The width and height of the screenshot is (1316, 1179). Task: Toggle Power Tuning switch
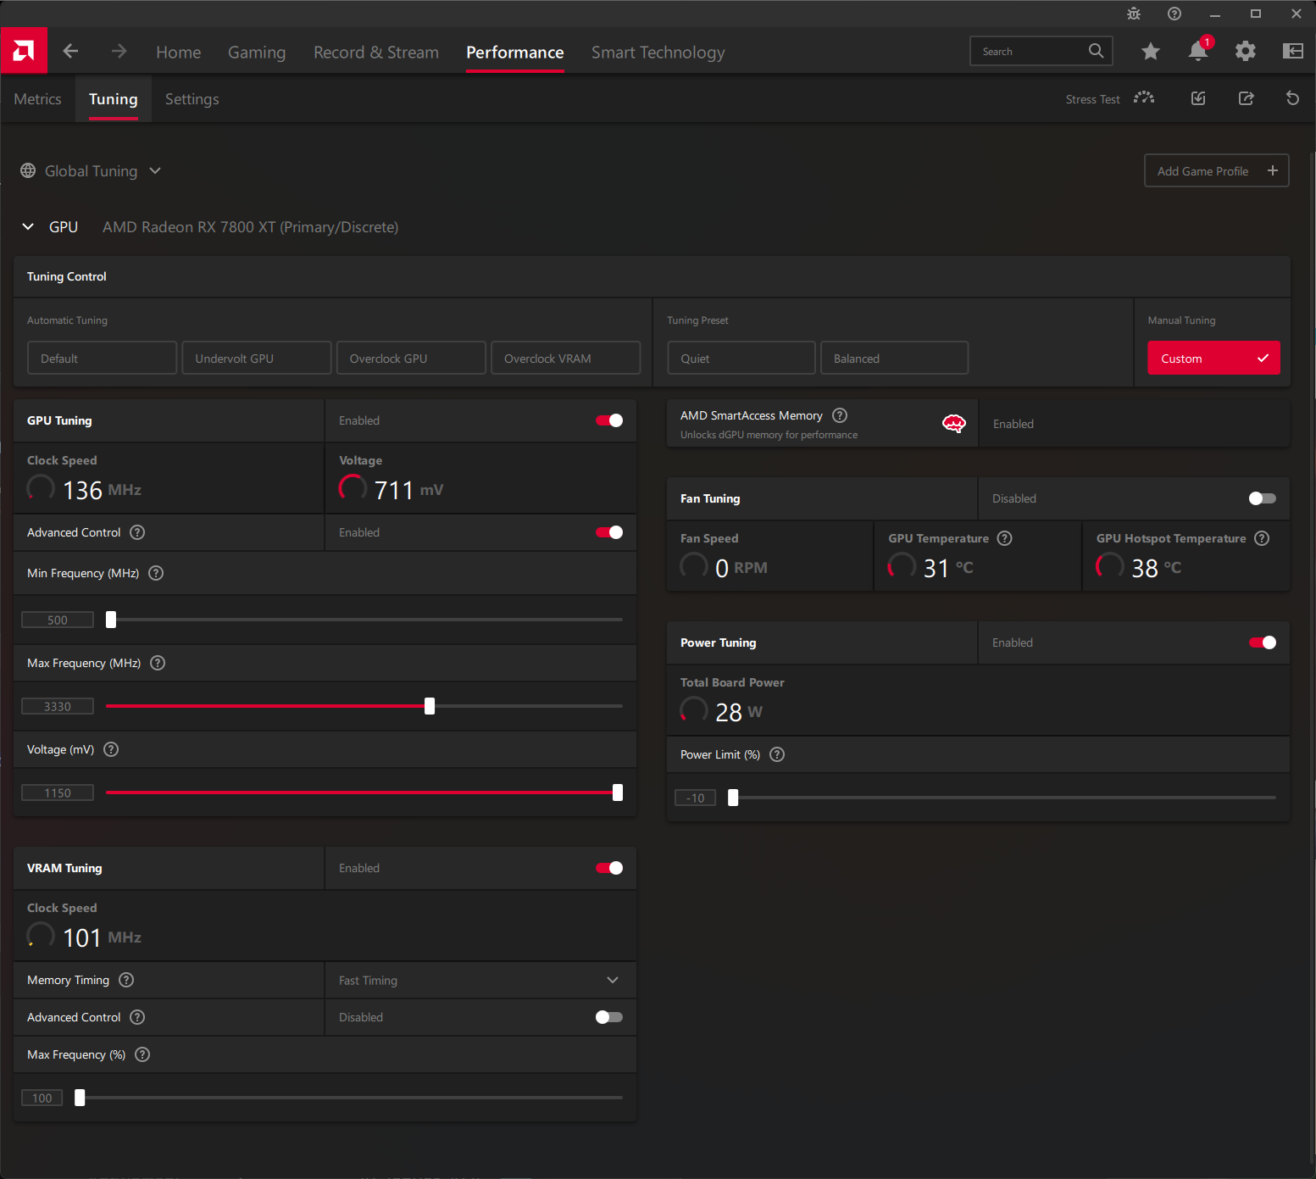1263,642
